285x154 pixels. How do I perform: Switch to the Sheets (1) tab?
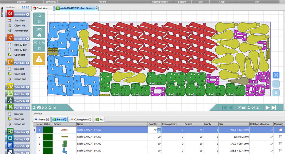[41, 119]
